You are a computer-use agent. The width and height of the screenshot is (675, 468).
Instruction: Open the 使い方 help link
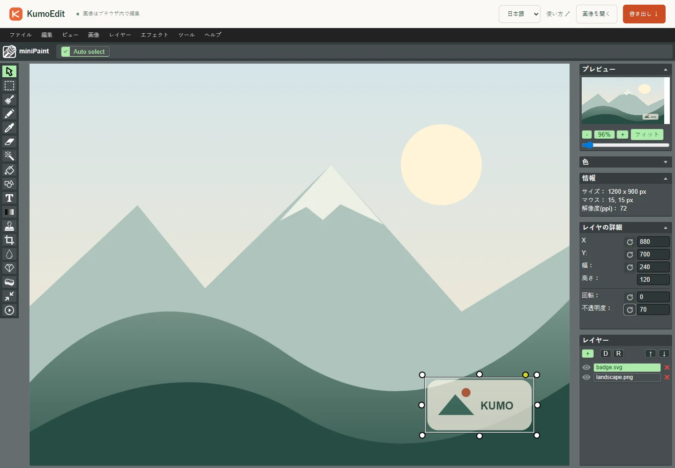[x=558, y=14]
